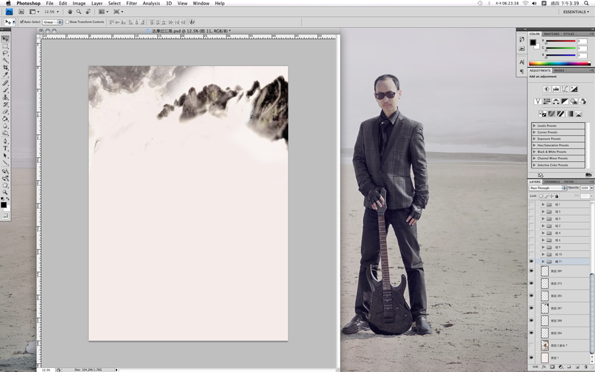Screen dimensions: 595x372
Task: Hide layer 285 via its eye icon
Action: point(532,296)
